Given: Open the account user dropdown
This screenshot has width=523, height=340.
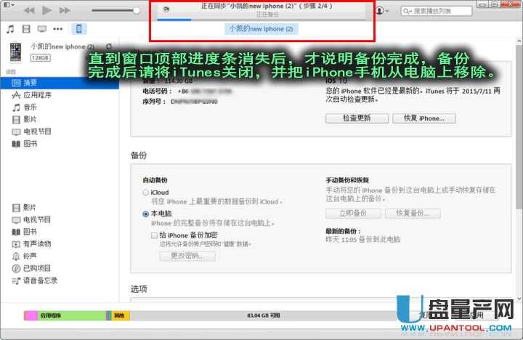Looking at the screenshot, I should 381,11.
